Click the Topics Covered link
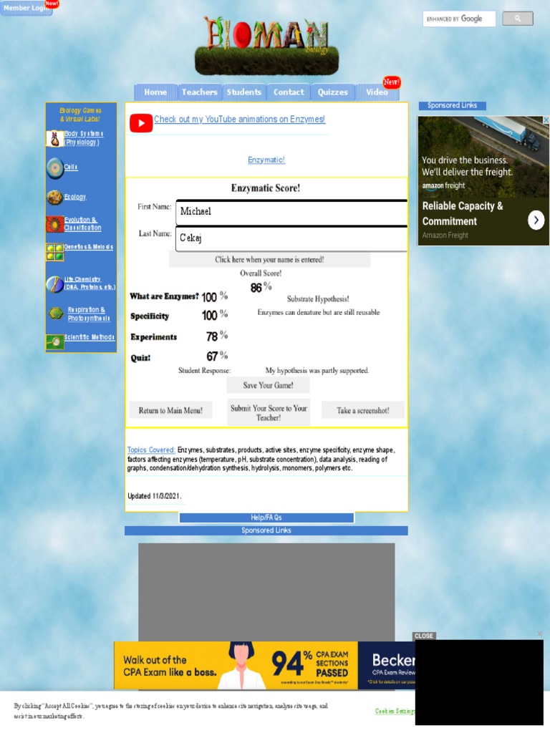Viewport: 550px width, 733px height. [151, 450]
